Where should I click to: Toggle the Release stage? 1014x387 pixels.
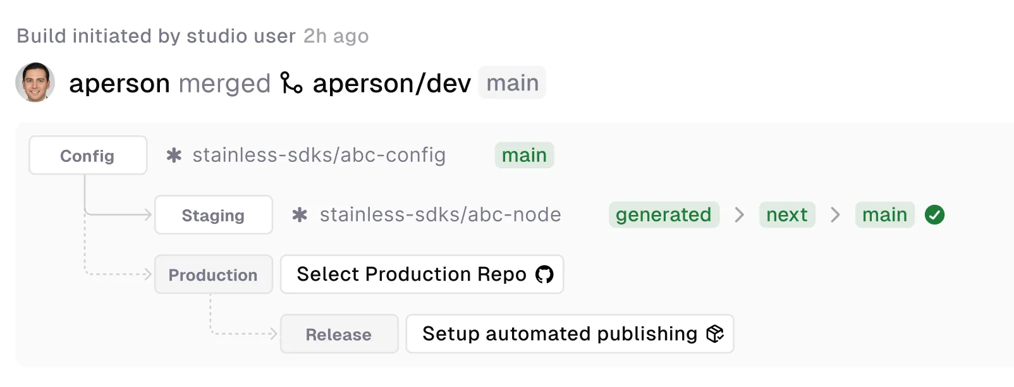(339, 334)
